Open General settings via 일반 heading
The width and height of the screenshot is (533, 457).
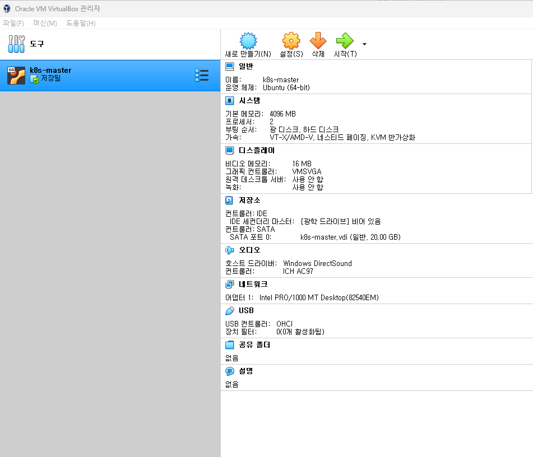click(246, 66)
